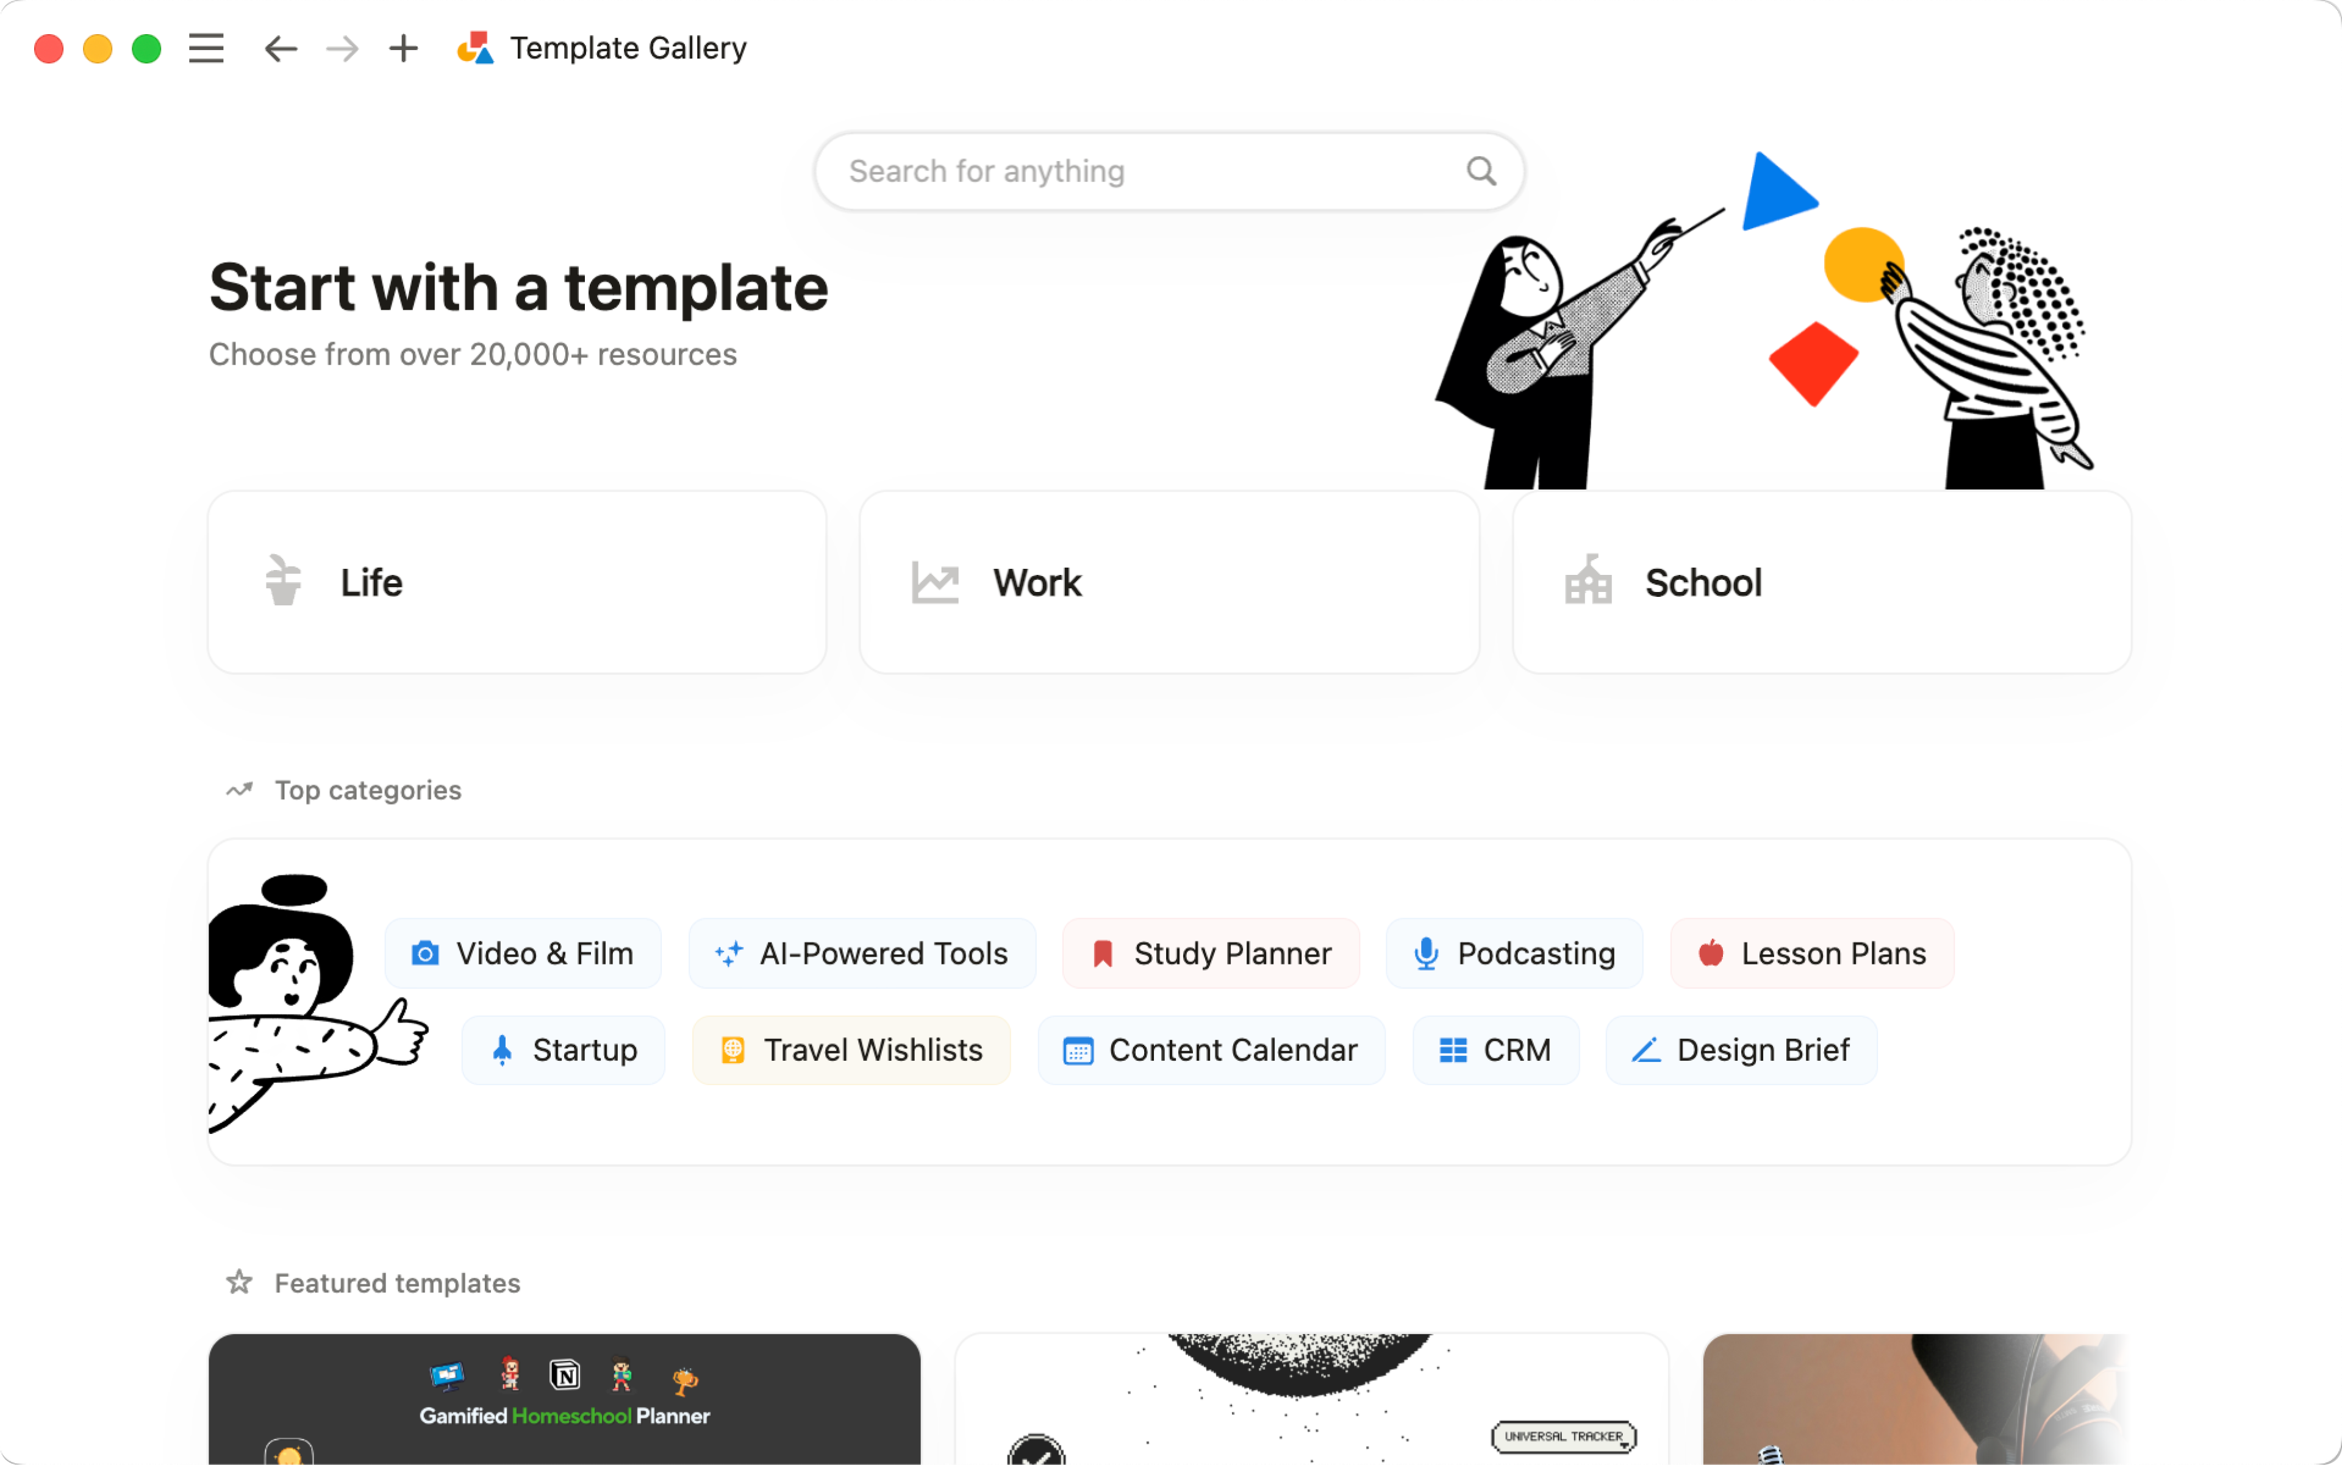Open the Work template category
The image size is (2342, 1465).
pyautogui.click(x=1170, y=580)
